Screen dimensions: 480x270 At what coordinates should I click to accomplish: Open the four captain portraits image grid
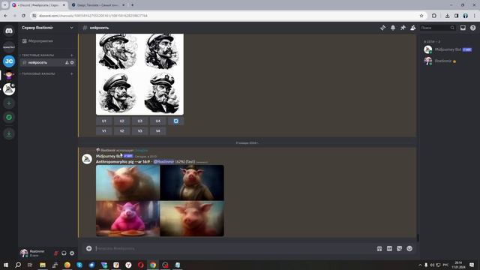(x=140, y=74)
